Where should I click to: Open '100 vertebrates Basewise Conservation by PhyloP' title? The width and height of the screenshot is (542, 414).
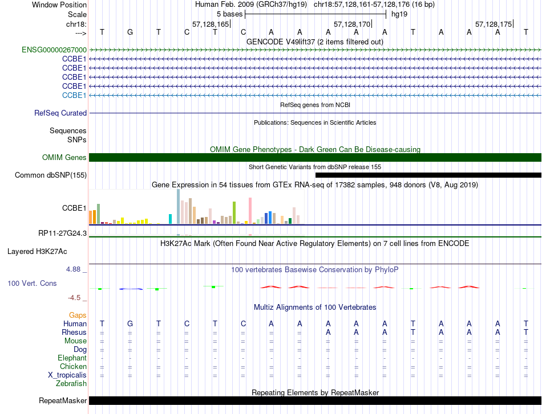point(314,269)
